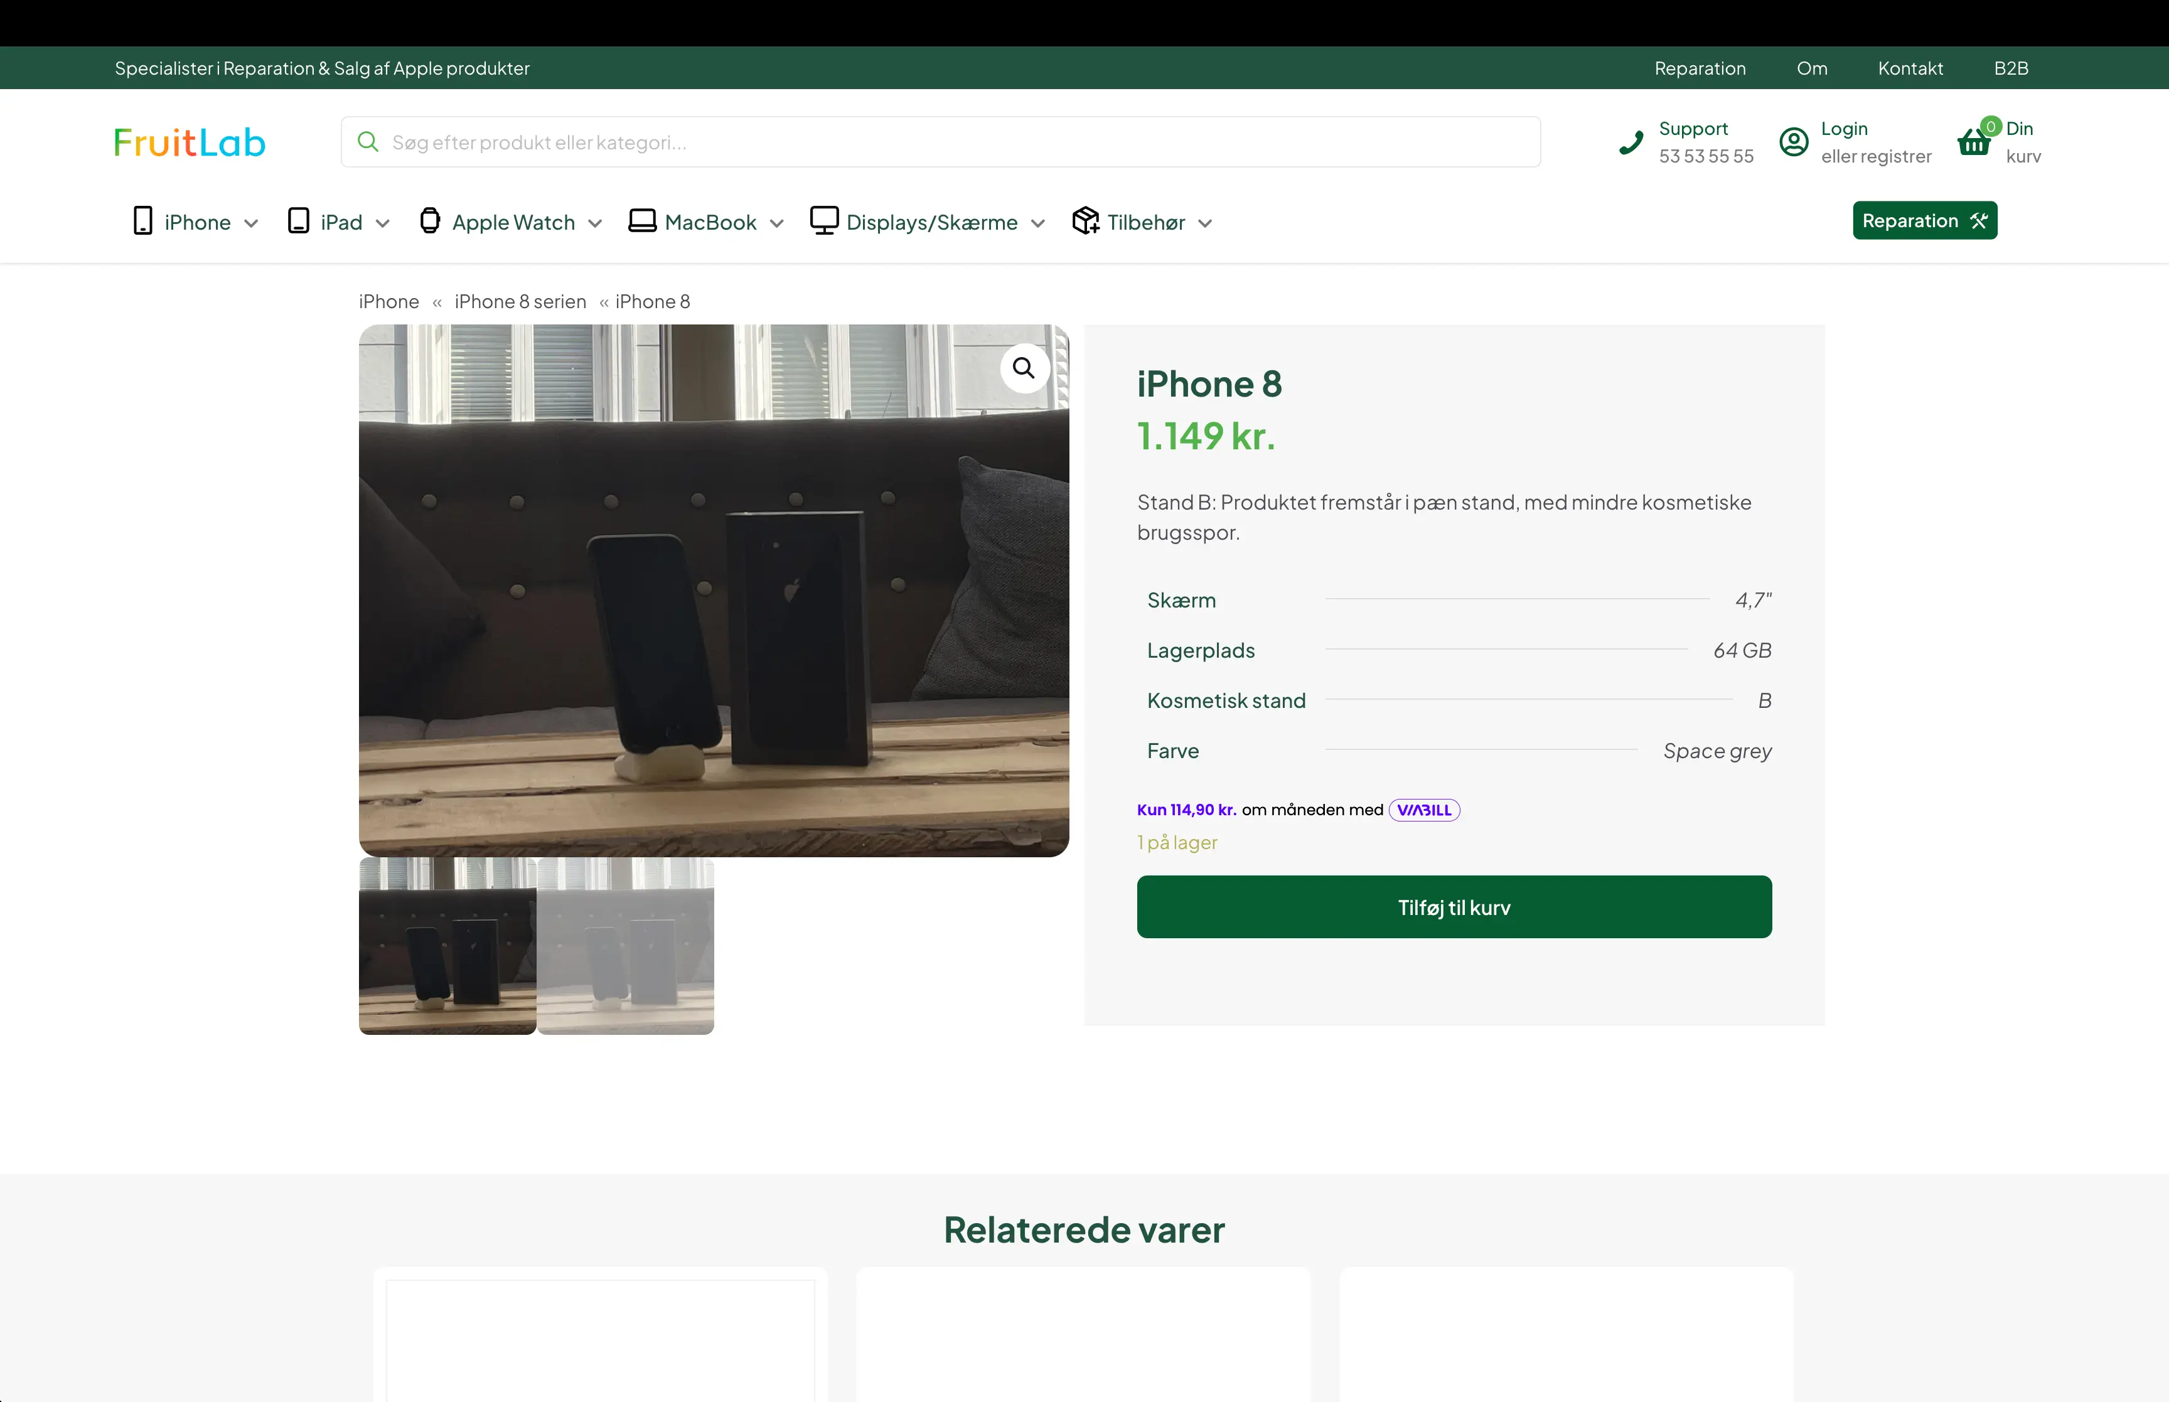2169x1402 pixels.
Task: Zoom product image with magnifier icon
Action: point(1024,368)
